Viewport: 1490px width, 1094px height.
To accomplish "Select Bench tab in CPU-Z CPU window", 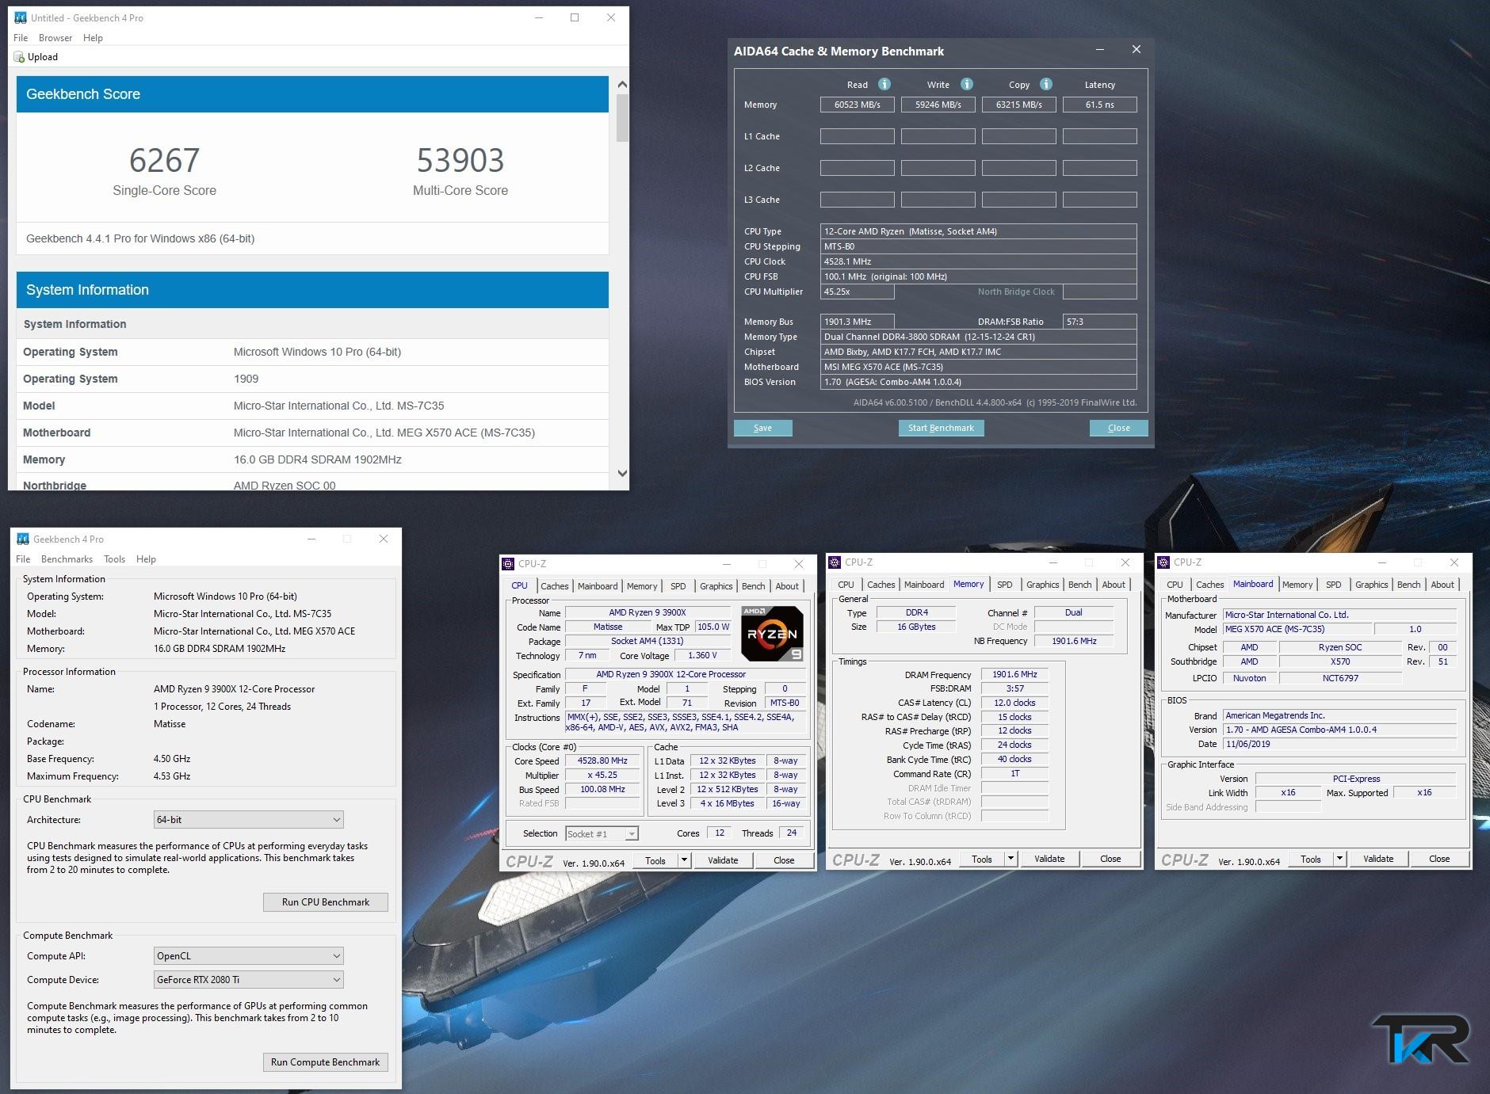I will tap(753, 586).
